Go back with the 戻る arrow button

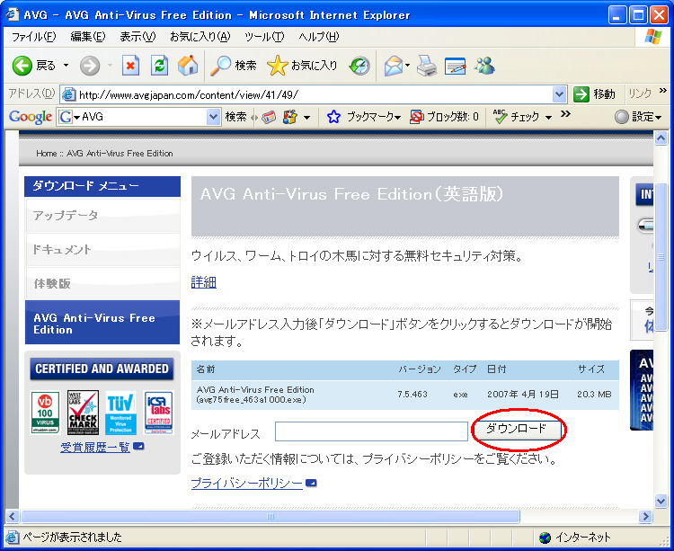point(33,66)
